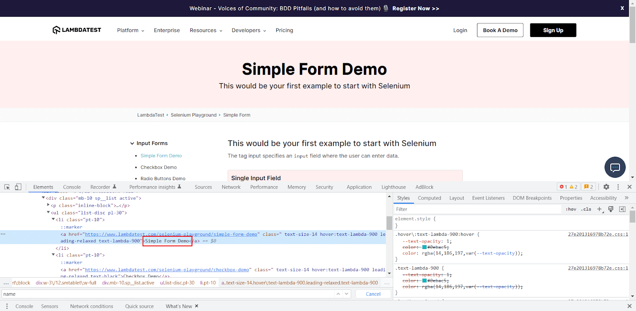Open the Pricing page link

pos(284,30)
